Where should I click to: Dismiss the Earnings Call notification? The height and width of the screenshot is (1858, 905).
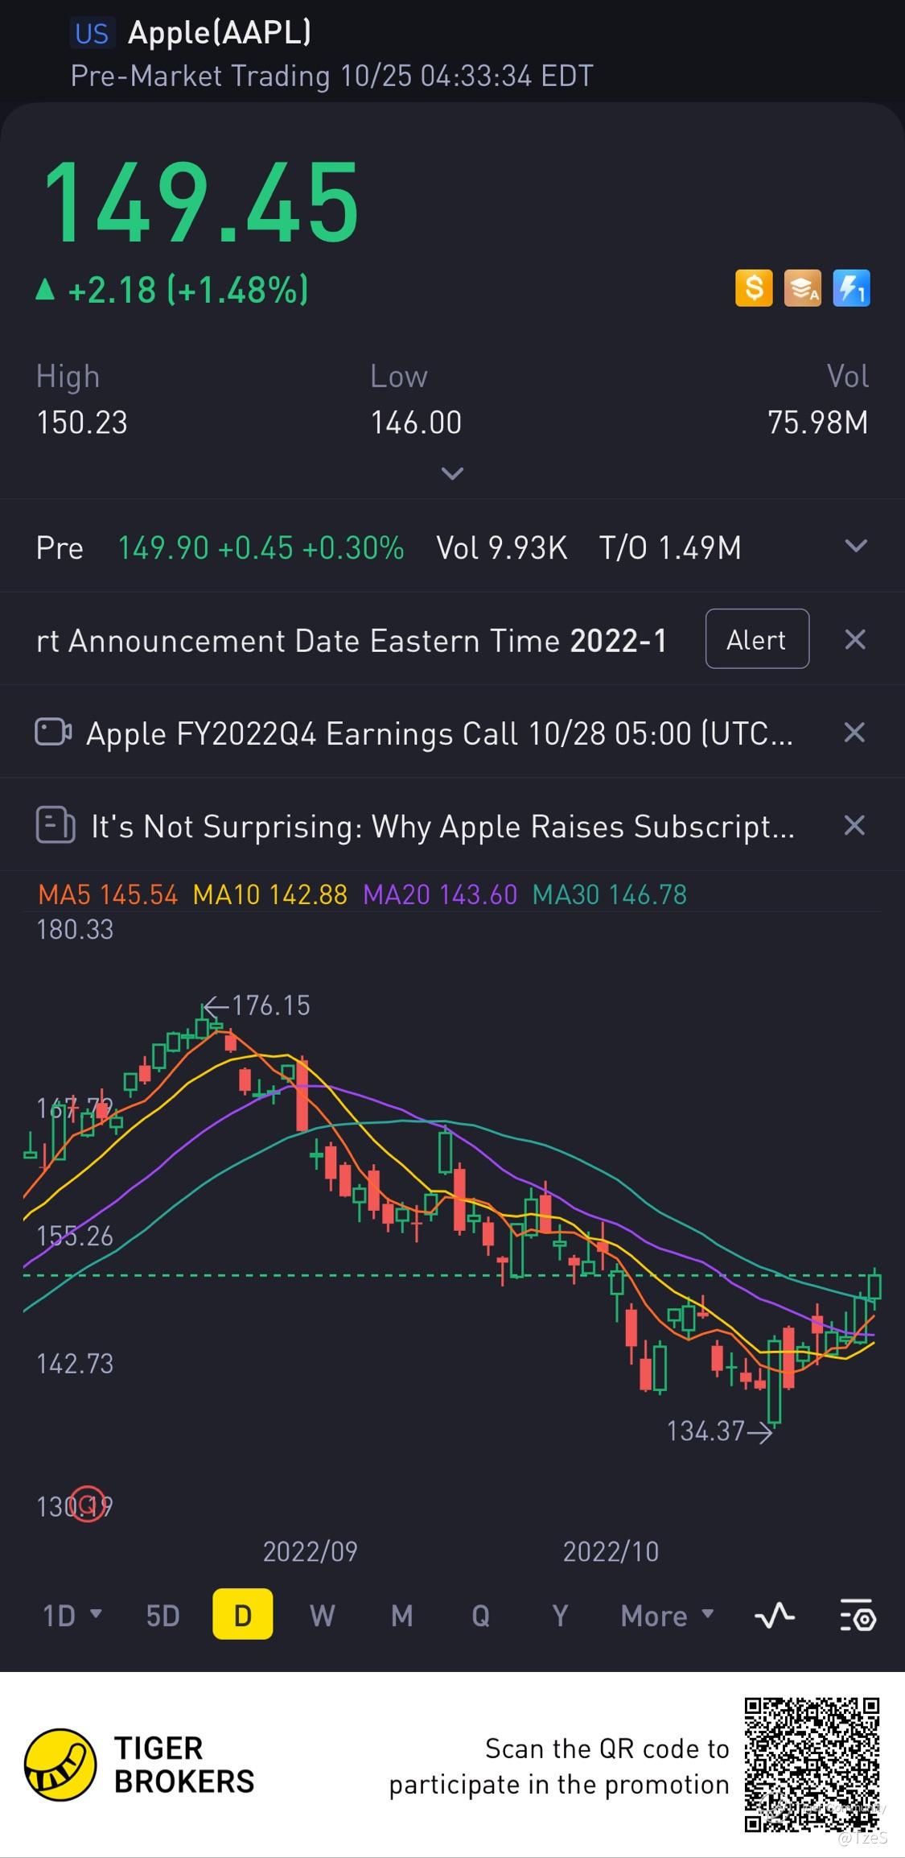click(854, 733)
